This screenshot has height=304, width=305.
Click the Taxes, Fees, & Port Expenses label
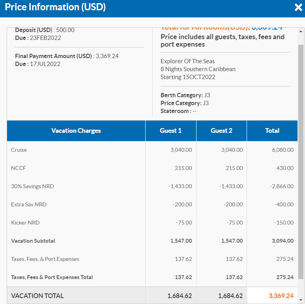pos(45,259)
